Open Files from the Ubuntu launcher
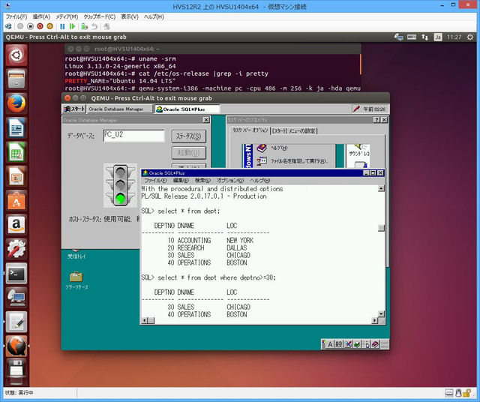This screenshot has height=402, width=480. [16, 79]
